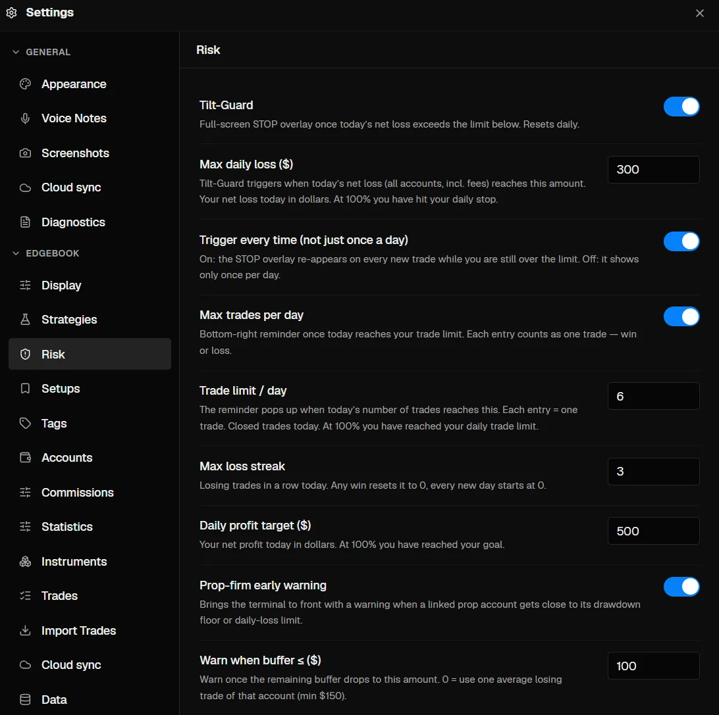Go to Screenshots settings

pyautogui.click(x=90, y=153)
